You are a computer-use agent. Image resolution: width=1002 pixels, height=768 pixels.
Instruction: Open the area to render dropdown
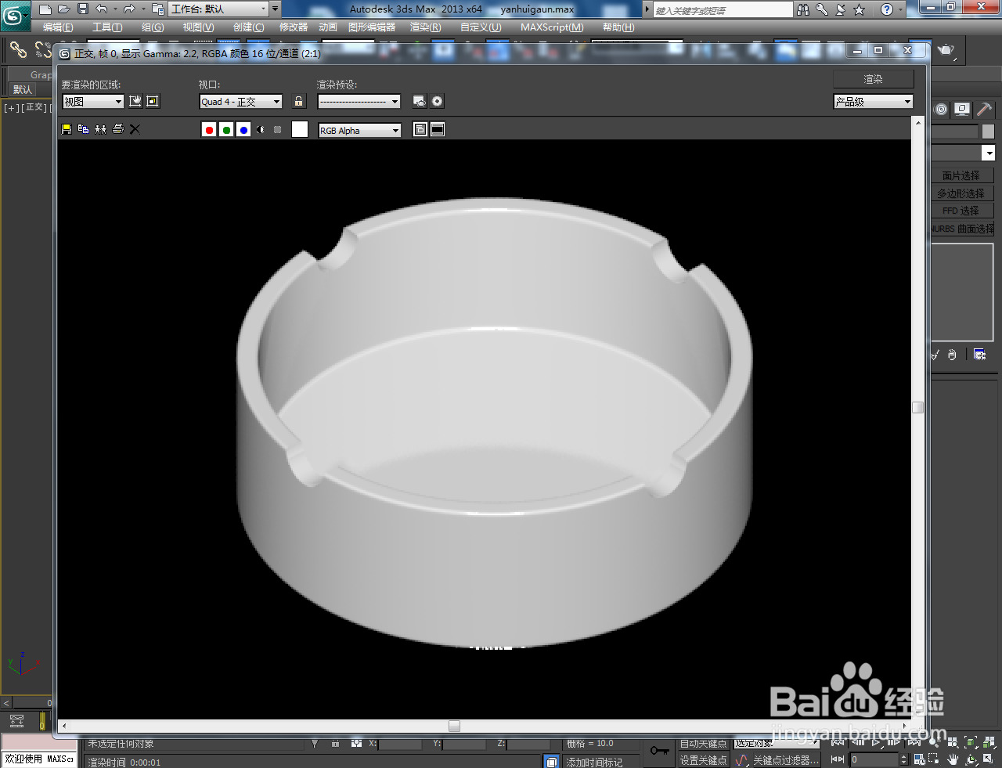point(93,102)
